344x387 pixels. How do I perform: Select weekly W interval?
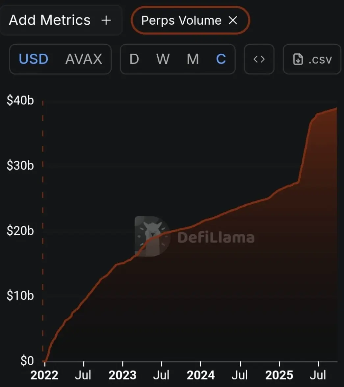[x=163, y=59]
